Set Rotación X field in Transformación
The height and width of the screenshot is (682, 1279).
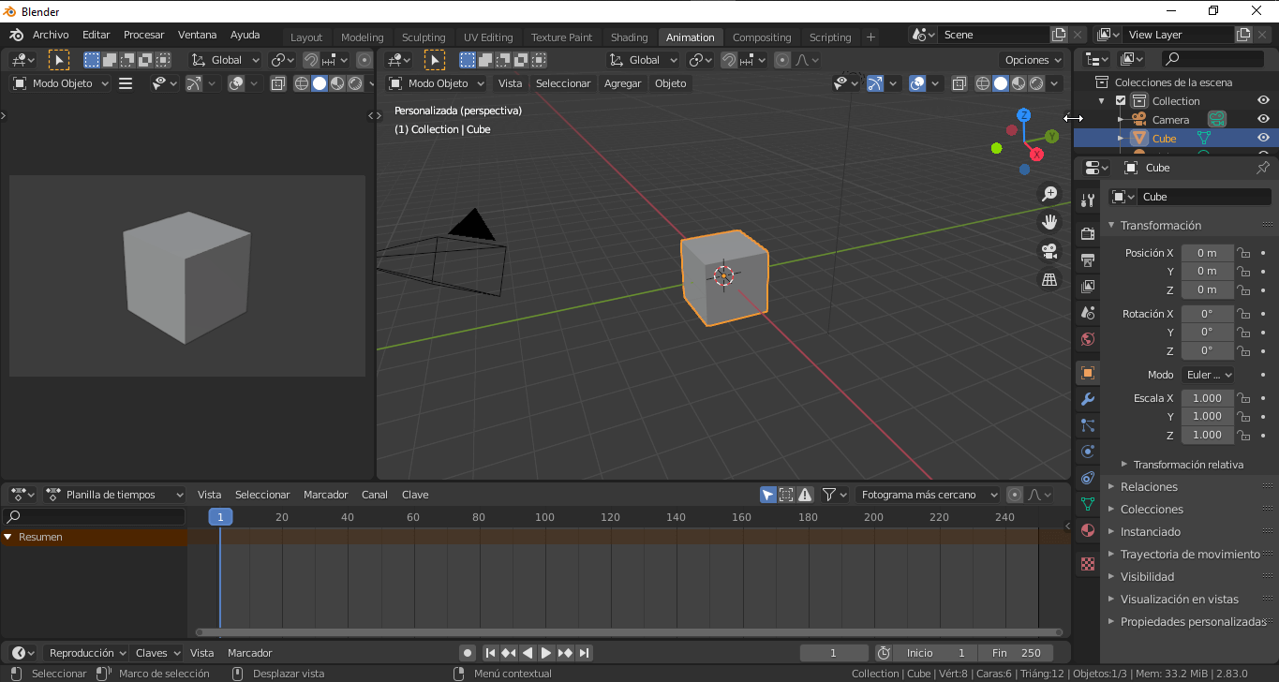(x=1207, y=313)
